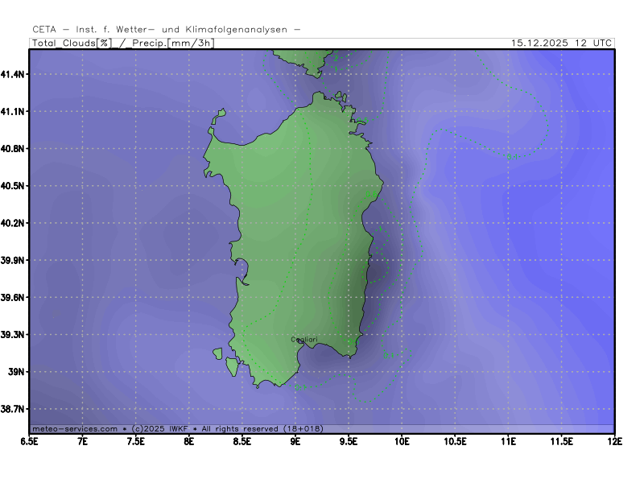Click the 38.7N latitude label

pyautogui.click(x=14, y=409)
